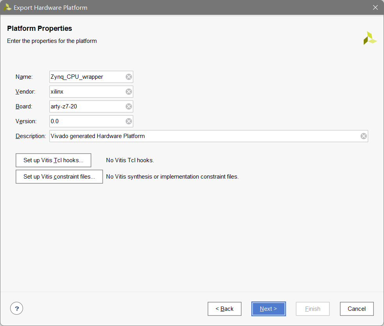Select the Name input field
The image size is (384, 326).
coord(86,77)
